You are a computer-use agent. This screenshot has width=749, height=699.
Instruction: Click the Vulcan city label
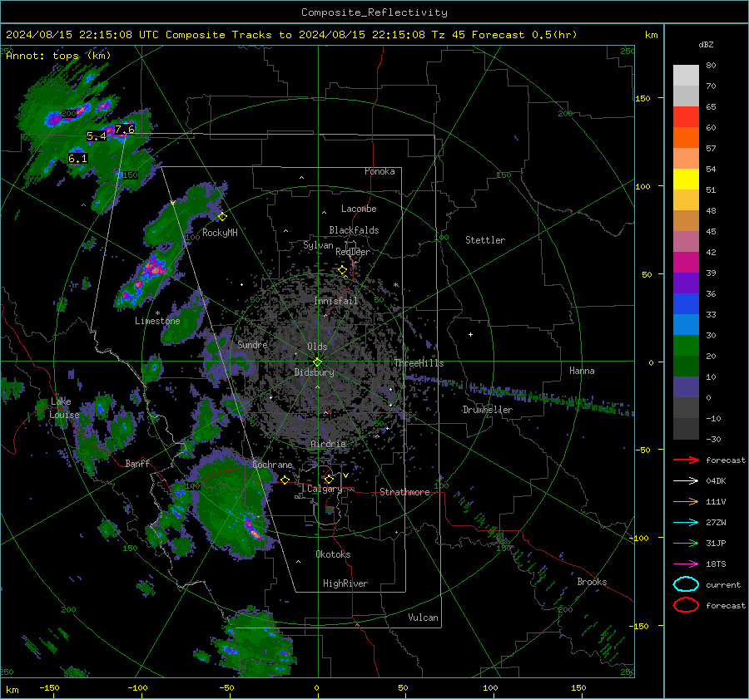[424, 618]
